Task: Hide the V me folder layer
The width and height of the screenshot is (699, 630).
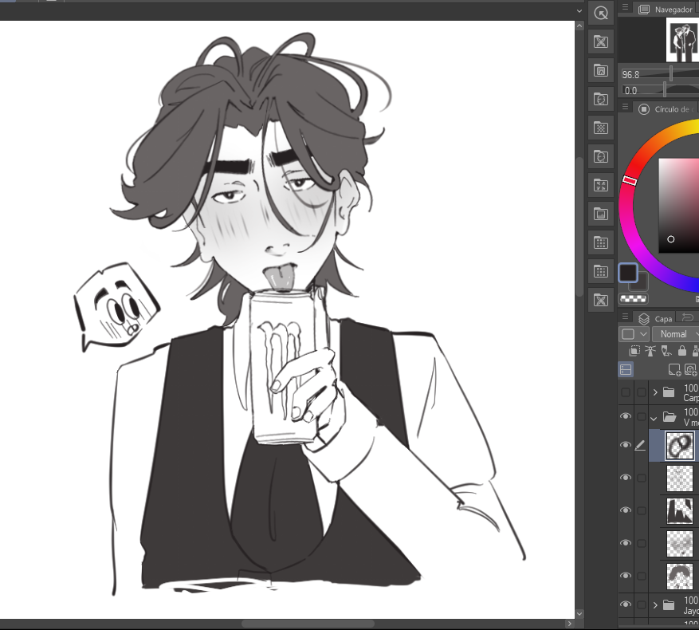Action: 626,416
